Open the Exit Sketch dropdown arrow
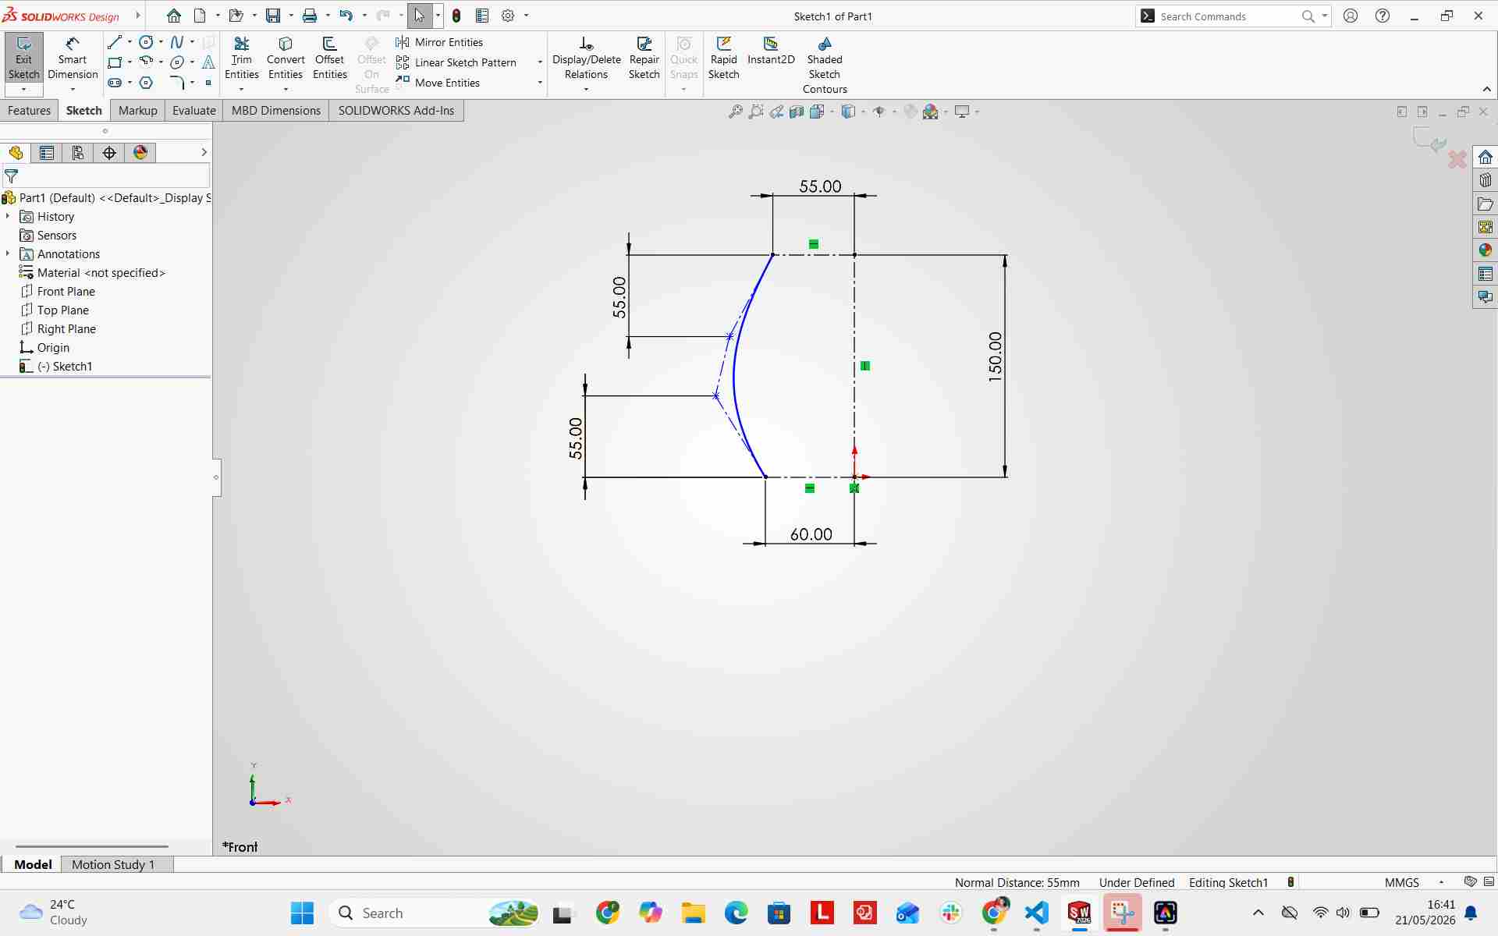Screen dimensions: 1498x936 [x=23, y=89]
